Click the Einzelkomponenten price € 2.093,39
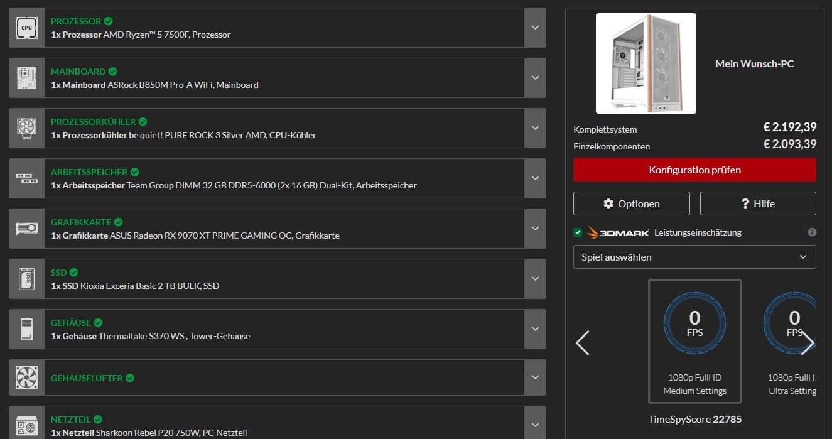Viewport: 832px width, 439px height. tap(789, 144)
